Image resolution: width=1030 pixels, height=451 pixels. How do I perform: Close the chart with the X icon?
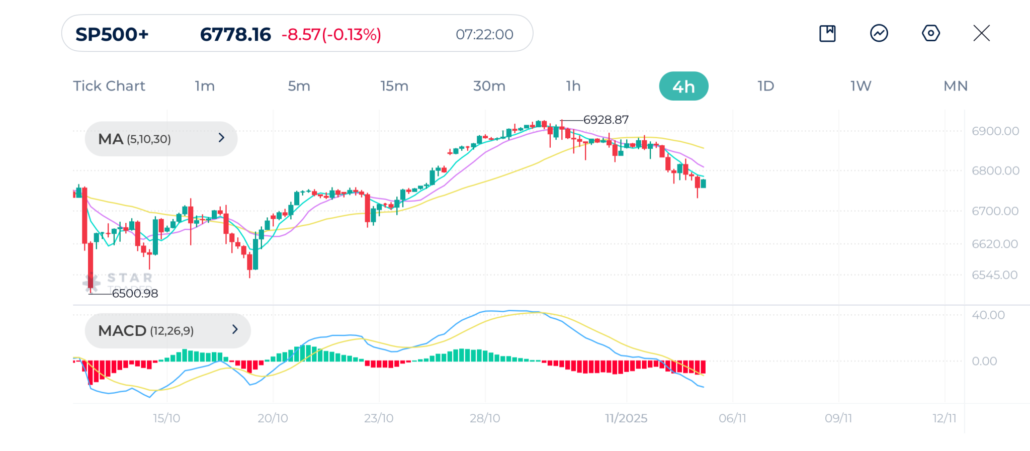click(x=981, y=34)
